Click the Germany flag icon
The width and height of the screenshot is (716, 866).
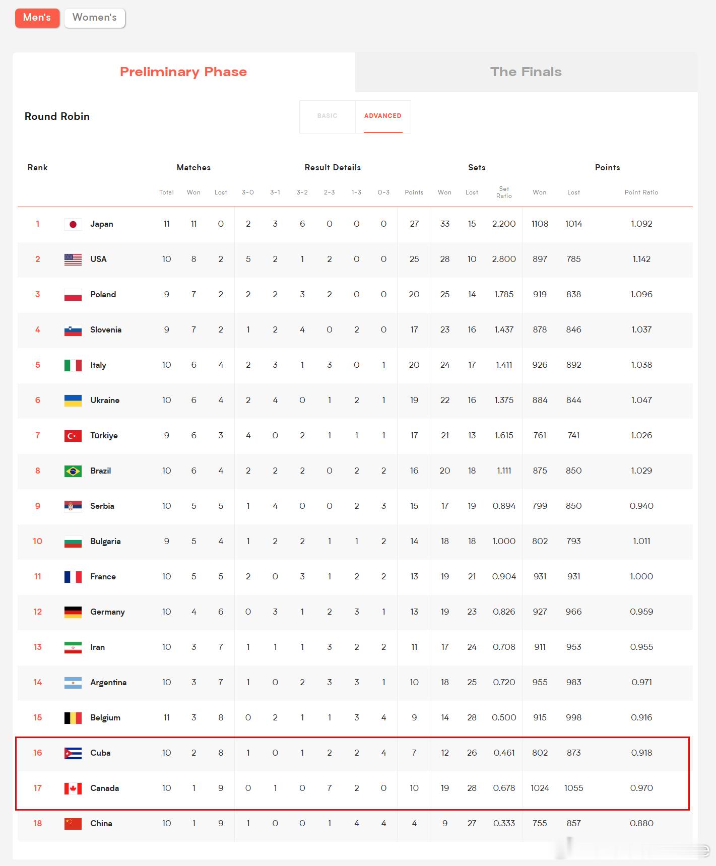73,612
